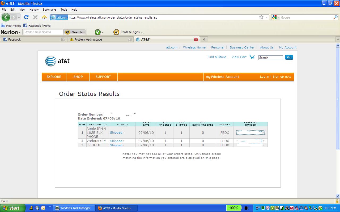Open a new tab
340x212 pixels.
click(204, 39)
